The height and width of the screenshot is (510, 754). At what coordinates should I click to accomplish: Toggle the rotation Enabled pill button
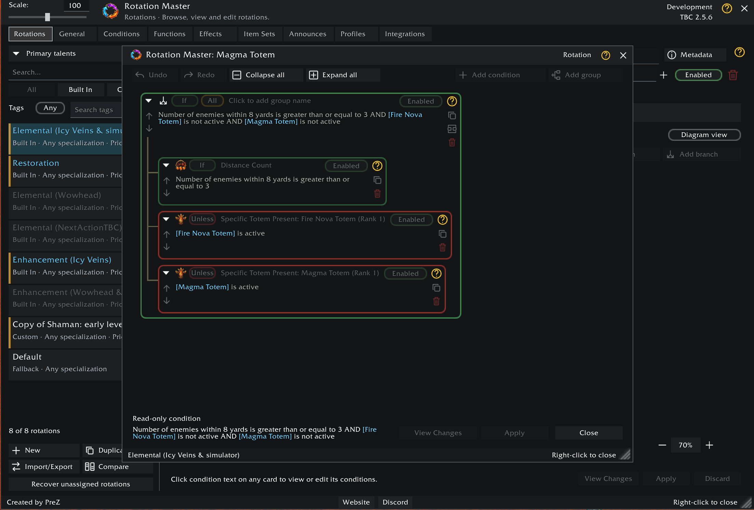tap(698, 75)
